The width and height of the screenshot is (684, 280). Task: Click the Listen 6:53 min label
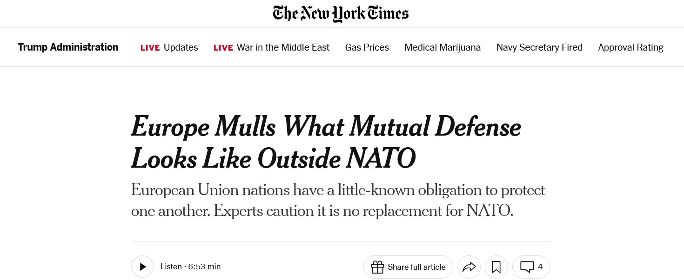pos(190,267)
